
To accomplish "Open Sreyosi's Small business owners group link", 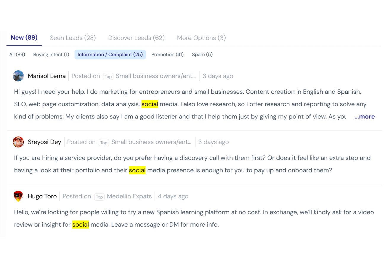I will (x=151, y=142).
